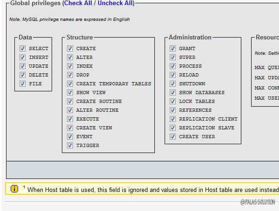Uncheck the DELETE privilege checkbox

click(22, 75)
